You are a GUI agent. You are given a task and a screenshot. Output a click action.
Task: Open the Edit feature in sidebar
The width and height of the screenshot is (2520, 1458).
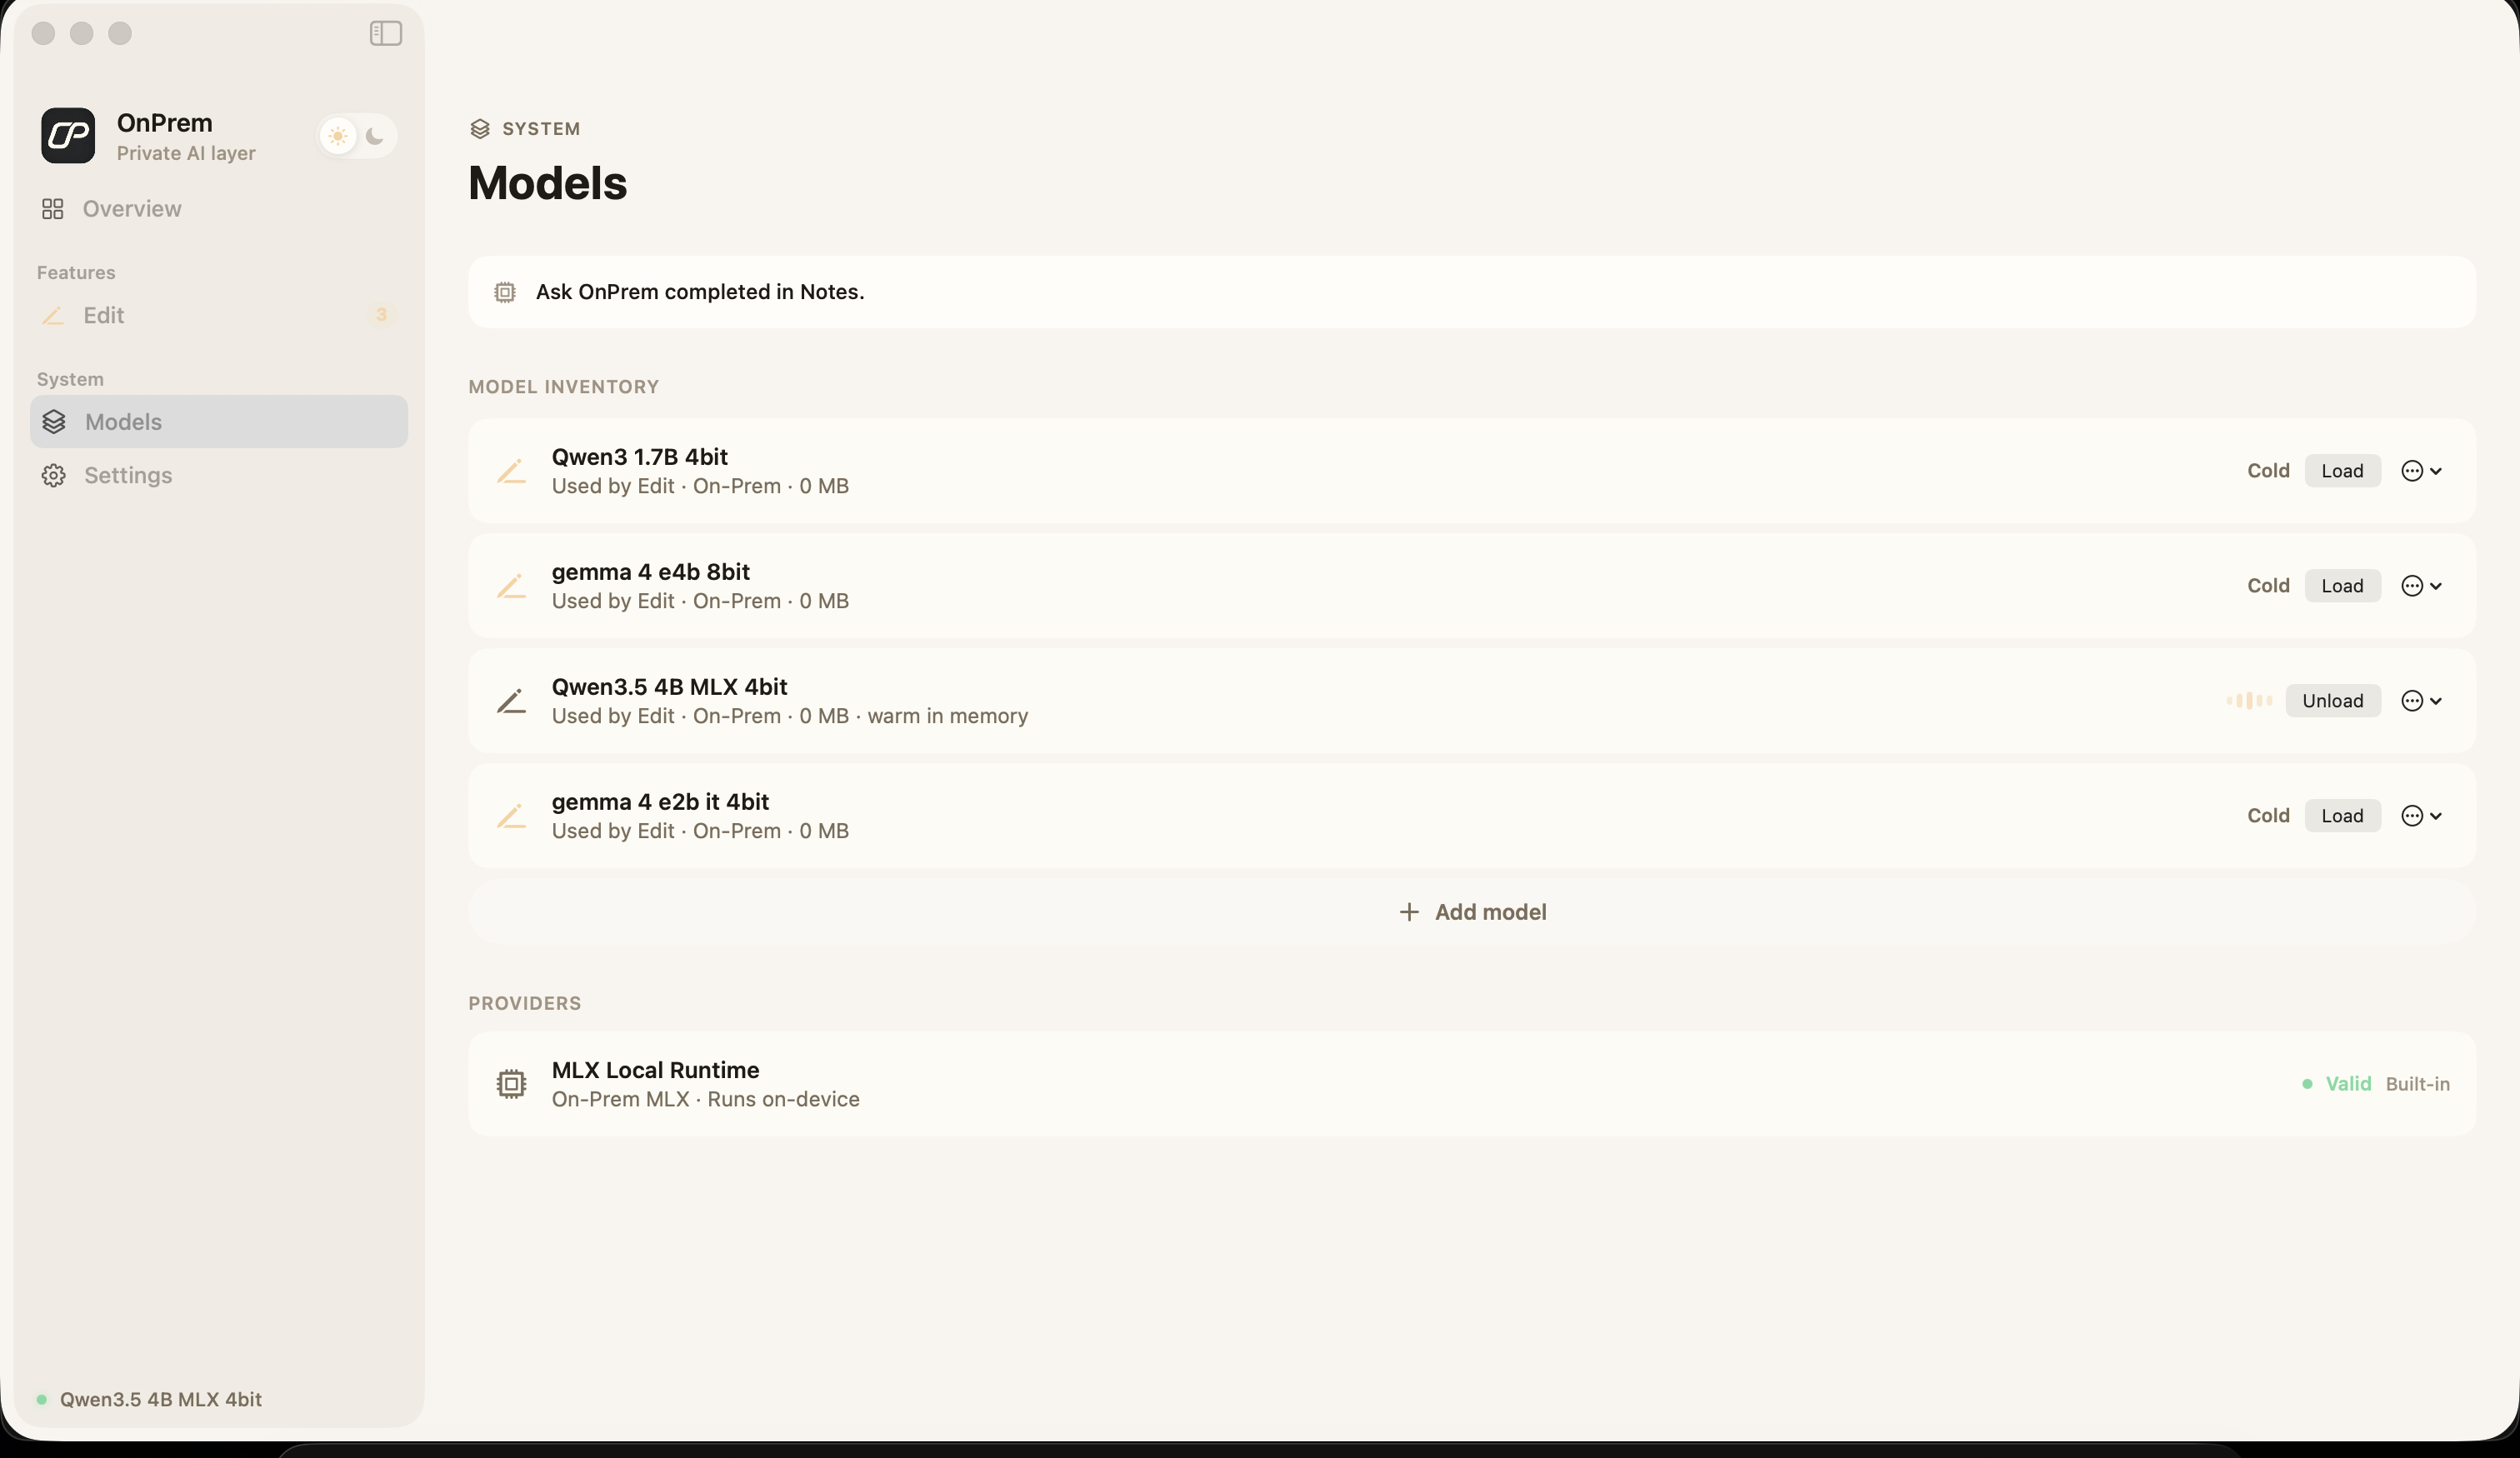click(x=103, y=315)
